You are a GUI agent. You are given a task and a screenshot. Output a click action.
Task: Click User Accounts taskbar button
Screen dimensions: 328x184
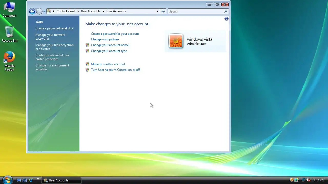[61, 180]
